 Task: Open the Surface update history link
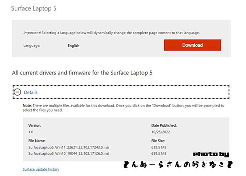(x=41, y=169)
